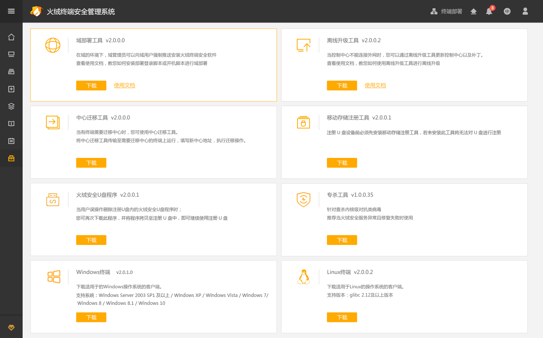Image resolution: width=543 pixels, height=338 pixels.
Task: Click 终端部署 in the top bar
Action: 446,11
